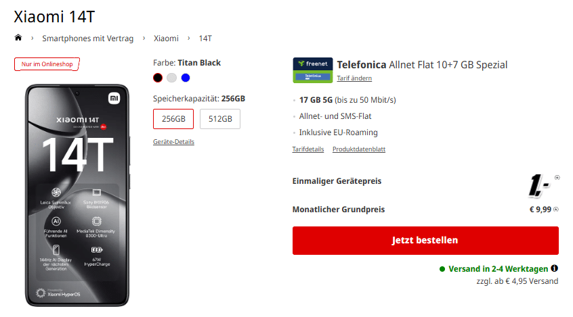Go to the home page icon

point(18,38)
